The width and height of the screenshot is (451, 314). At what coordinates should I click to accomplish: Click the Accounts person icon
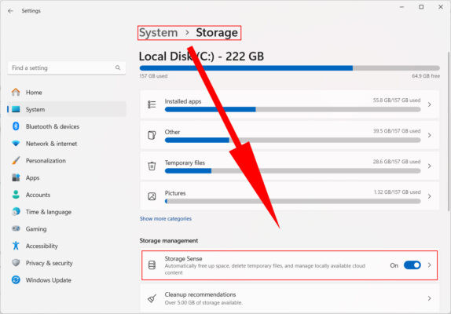(16, 195)
